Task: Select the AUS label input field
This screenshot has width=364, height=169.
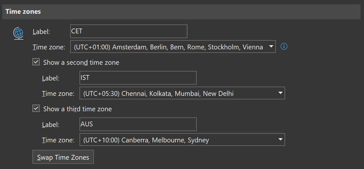Action: tap(138, 124)
